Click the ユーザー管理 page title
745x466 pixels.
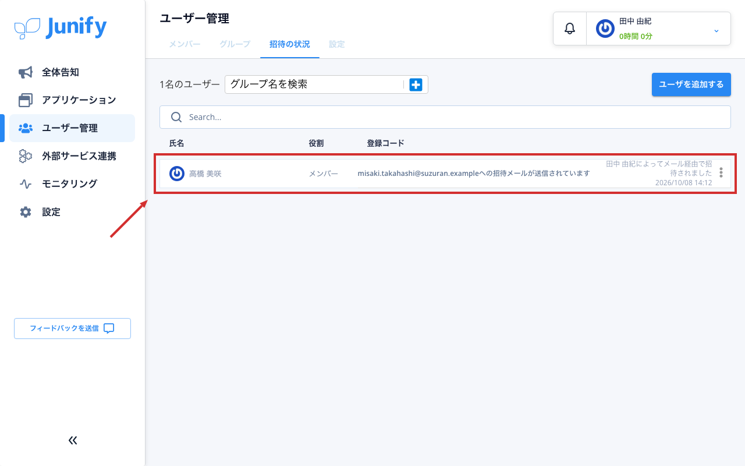tap(194, 19)
